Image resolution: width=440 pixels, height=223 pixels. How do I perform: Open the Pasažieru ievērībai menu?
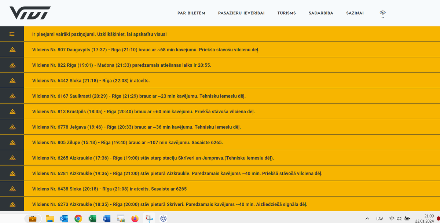[x=241, y=13]
